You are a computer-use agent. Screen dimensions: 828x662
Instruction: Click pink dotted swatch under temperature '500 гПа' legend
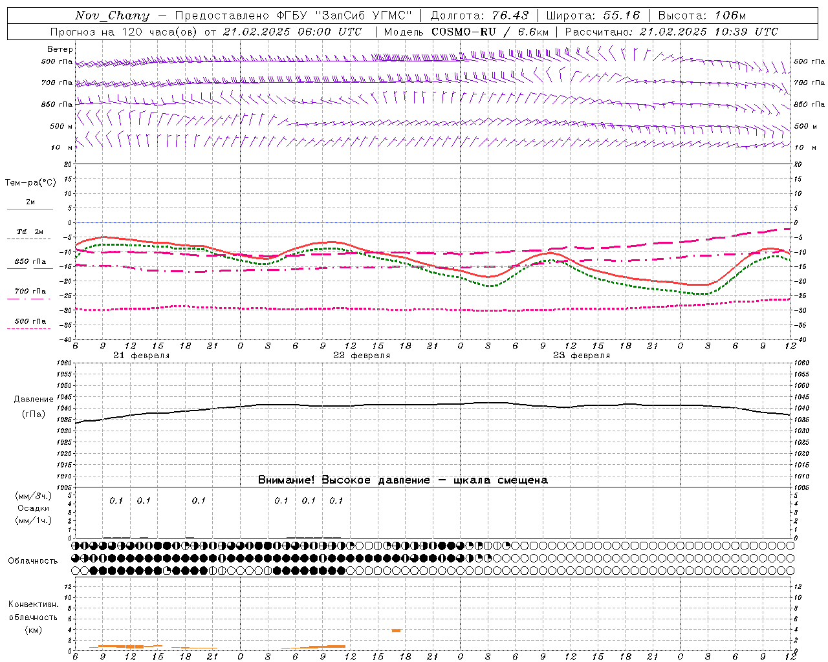[28, 328]
